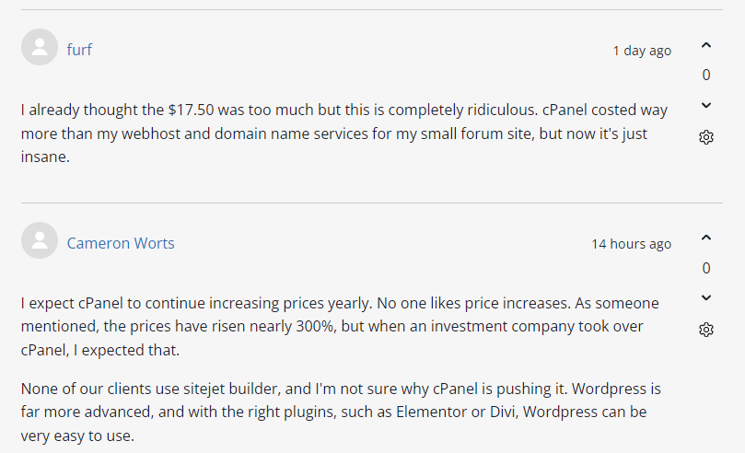Upvote Cameron Worts' comment
Image resolution: width=745 pixels, height=453 pixels.
click(x=706, y=238)
